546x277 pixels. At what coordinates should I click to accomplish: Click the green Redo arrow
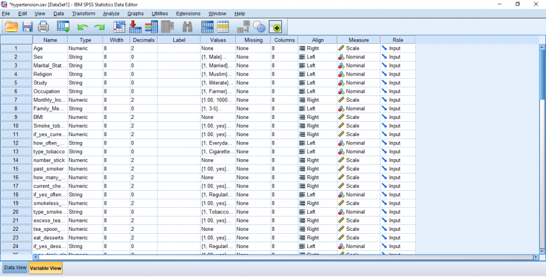click(x=99, y=27)
